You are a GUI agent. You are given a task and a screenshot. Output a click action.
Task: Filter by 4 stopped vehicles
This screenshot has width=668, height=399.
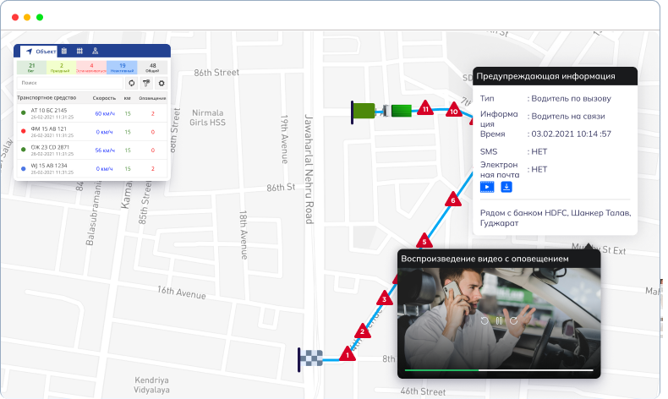click(91, 68)
